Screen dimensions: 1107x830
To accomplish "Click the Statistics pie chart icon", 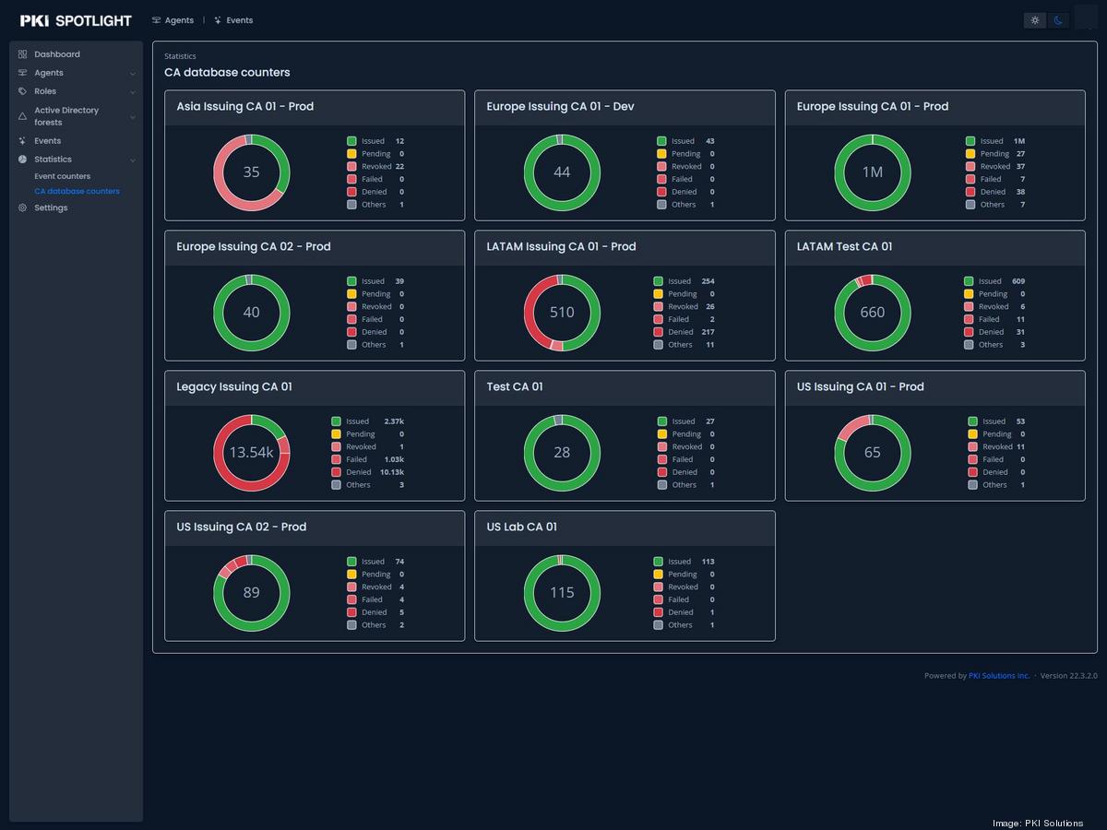I will point(23,160).
